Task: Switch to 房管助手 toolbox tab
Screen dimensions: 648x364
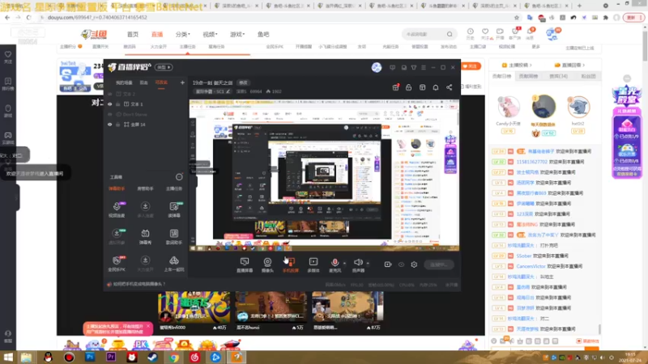Action: point(145,188)
